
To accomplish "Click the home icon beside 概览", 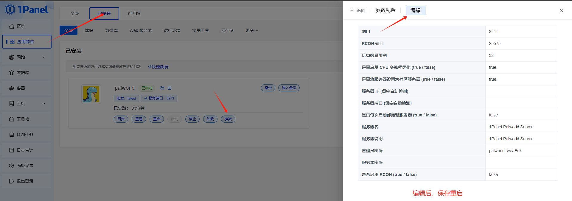I will click(12, 26).
